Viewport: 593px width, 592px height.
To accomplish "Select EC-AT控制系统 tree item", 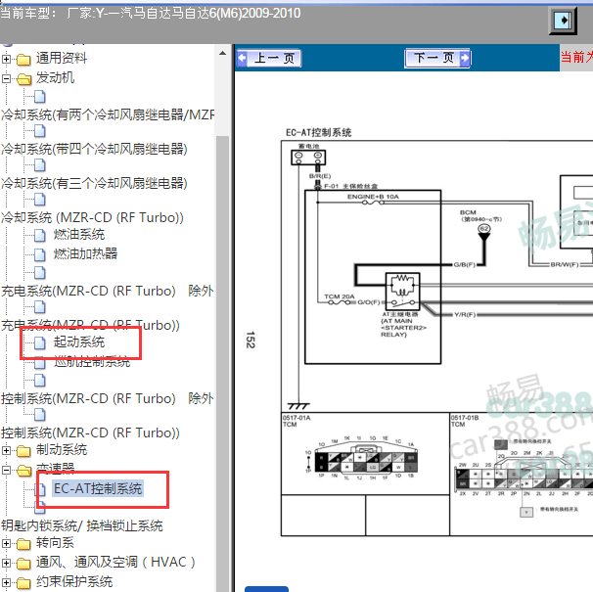I will (98, 488).
